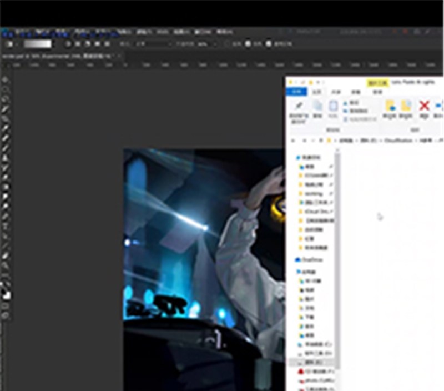The height and width of the screenshot is (391, 444).
Task: Open Move To dropdown in Explorer ribbon
Action: point(390,109)
